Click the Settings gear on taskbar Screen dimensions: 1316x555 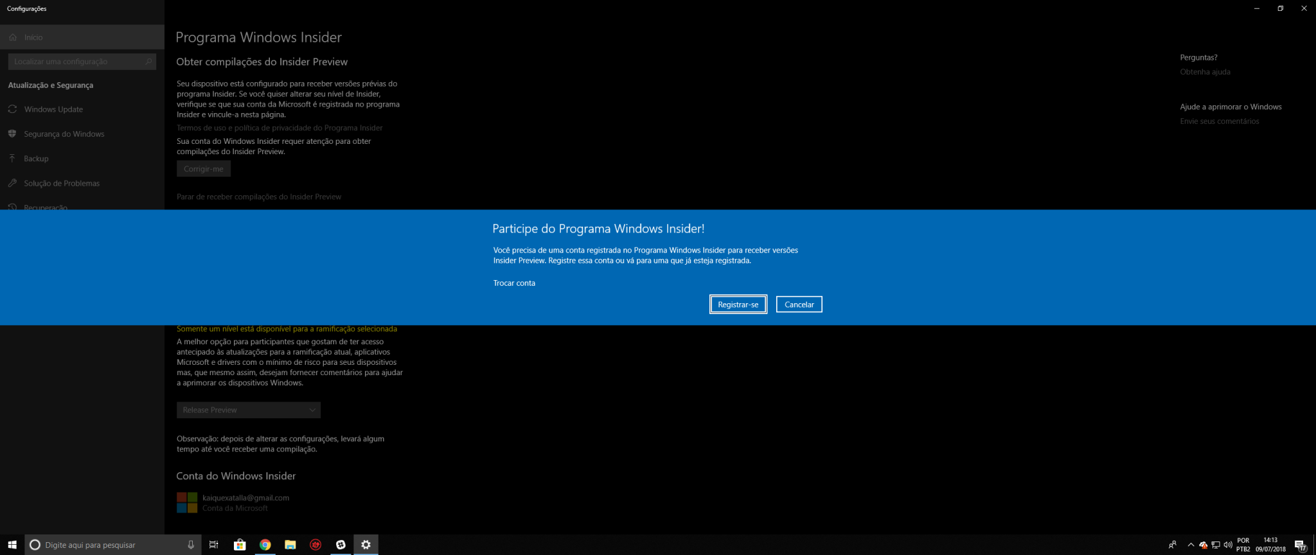point(366,545)
